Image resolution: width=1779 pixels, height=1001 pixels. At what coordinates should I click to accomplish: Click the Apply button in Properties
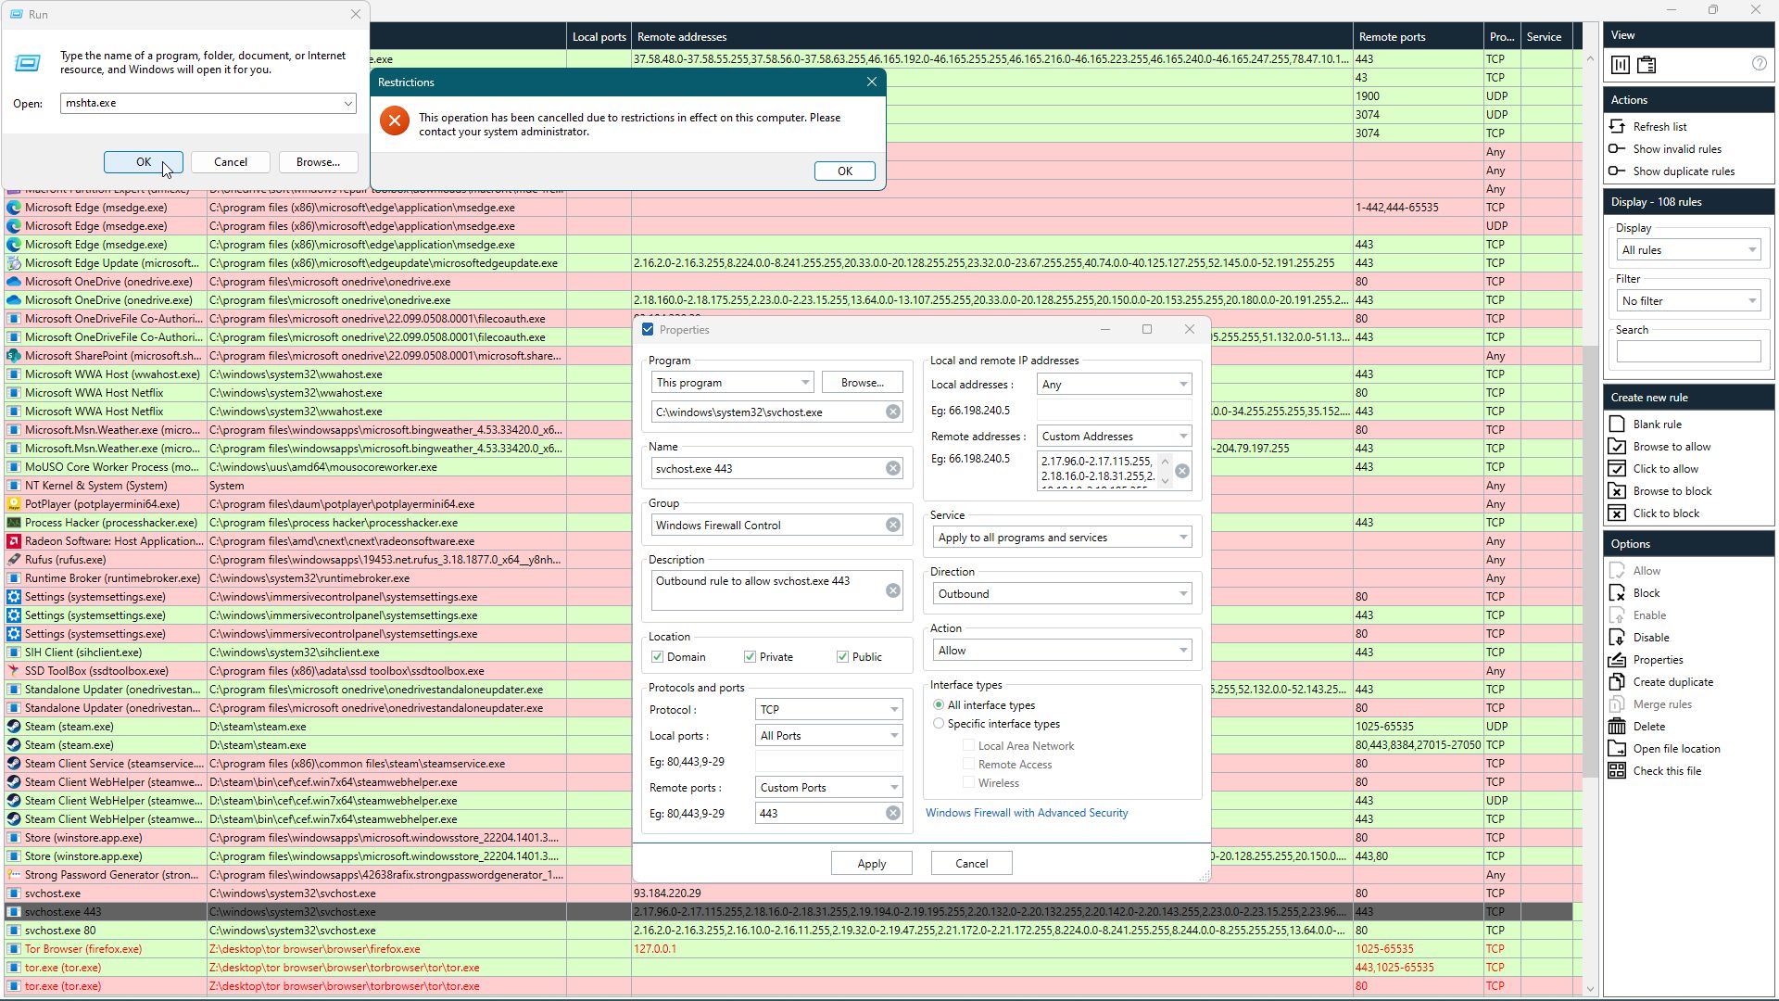click(871, 863)
